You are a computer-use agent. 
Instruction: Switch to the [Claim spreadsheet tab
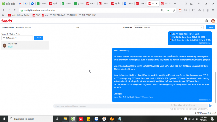click(79, 3)
